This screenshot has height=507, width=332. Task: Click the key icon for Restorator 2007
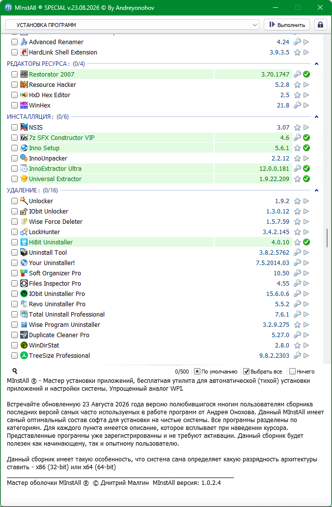pyautogui.click(x=297, y=74)
